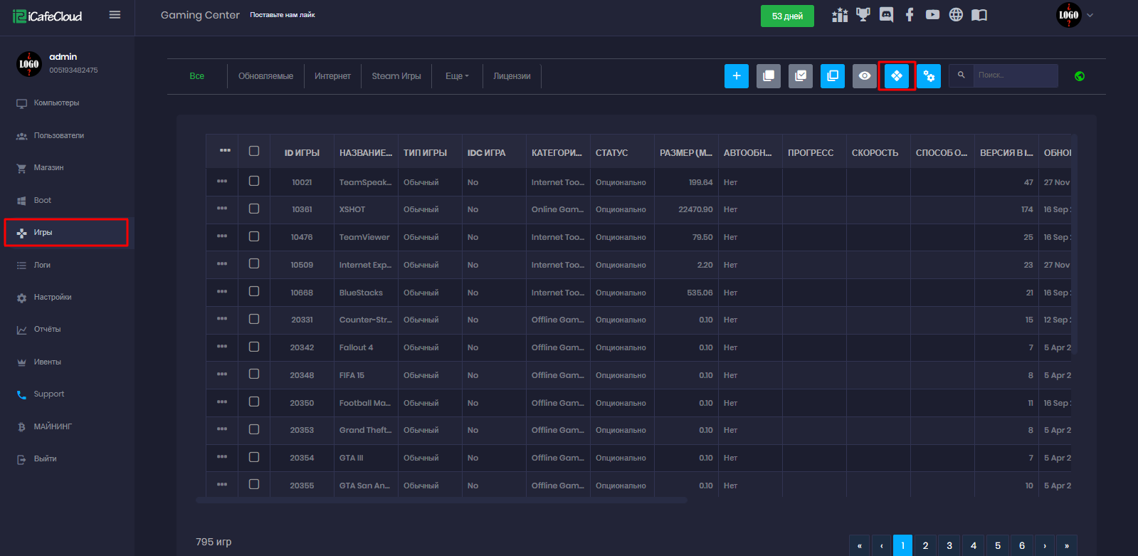
Task: Click the blue gears settings icon button
Action: (929, 76)
